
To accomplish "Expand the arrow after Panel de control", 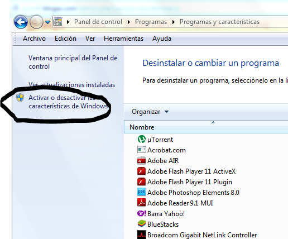I will pyautogui.click(x=129, y=22).
